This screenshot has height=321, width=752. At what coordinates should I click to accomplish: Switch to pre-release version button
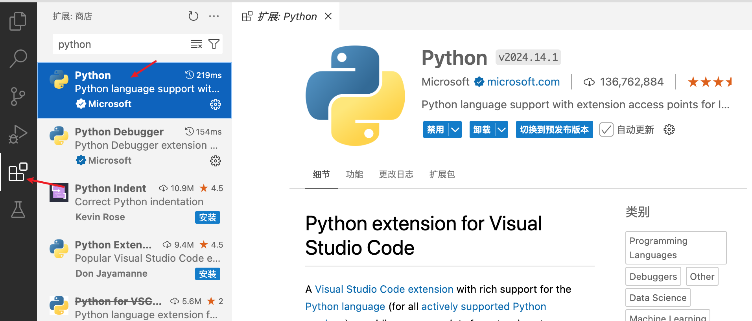pos(554,129)
